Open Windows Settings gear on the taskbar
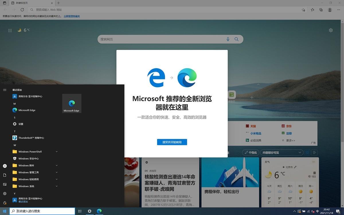Screen dimensions: 344x215 click(89, 211)
